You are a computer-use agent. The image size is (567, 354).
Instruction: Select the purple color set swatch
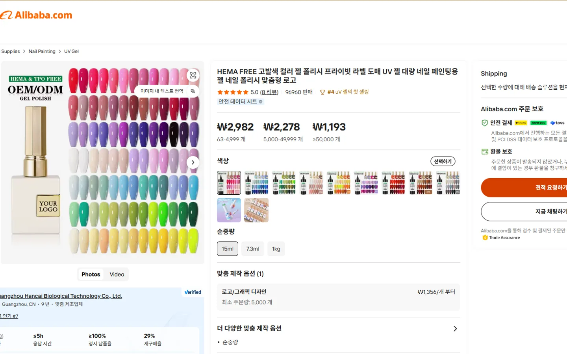(x=366, y=183)
